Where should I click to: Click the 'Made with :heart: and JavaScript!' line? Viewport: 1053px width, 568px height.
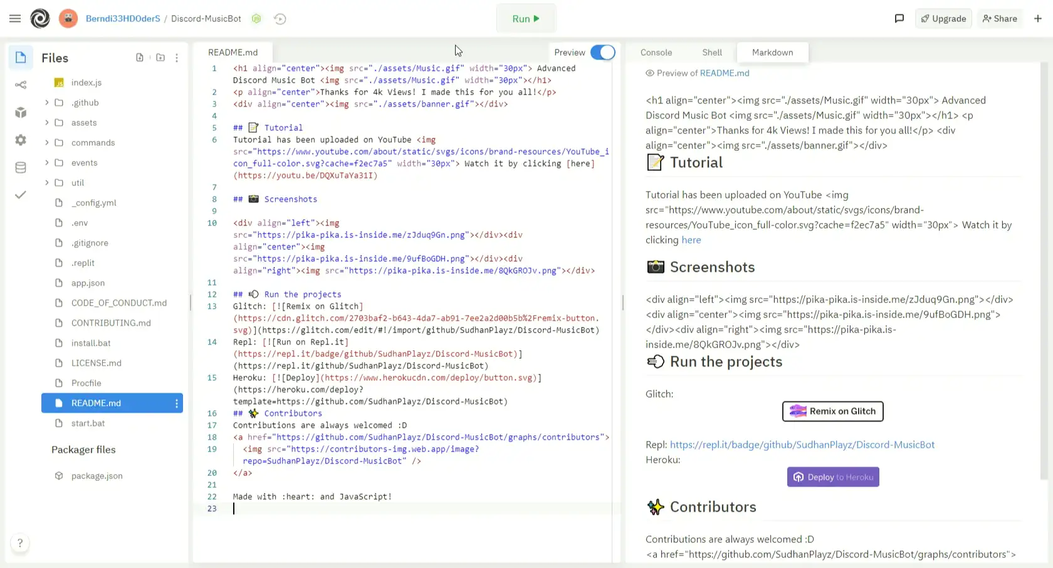click(x=312, y=497)
